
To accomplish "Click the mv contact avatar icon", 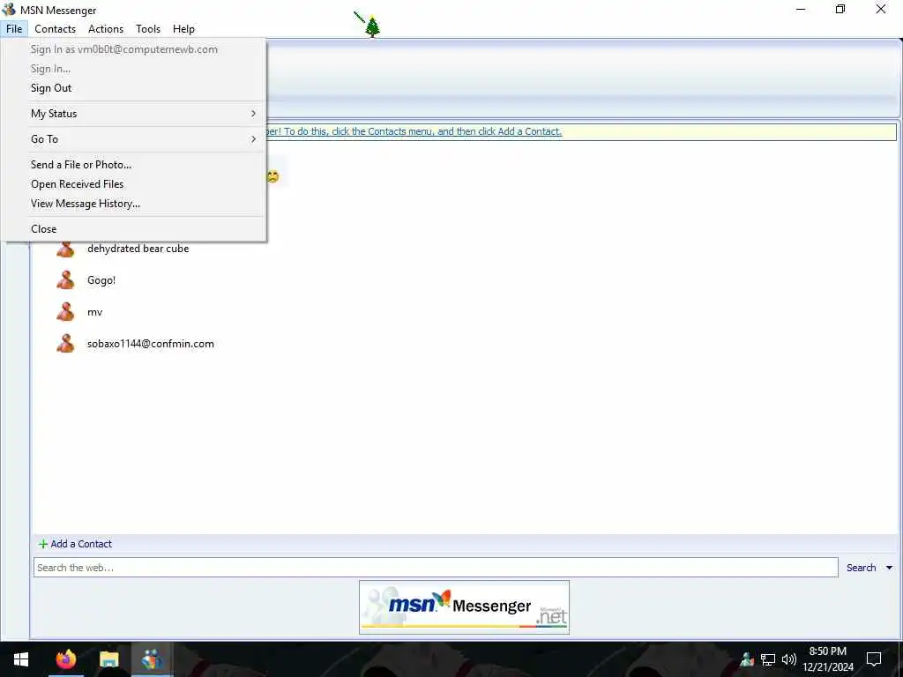I will 65,311.
